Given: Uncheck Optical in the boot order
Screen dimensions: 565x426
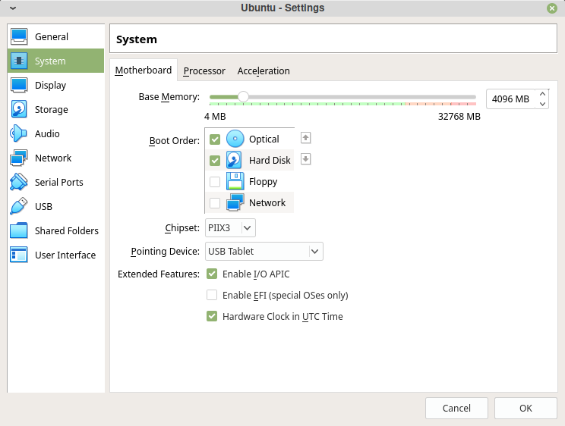Looking at the screenshot, I should (x=215, y=139).
